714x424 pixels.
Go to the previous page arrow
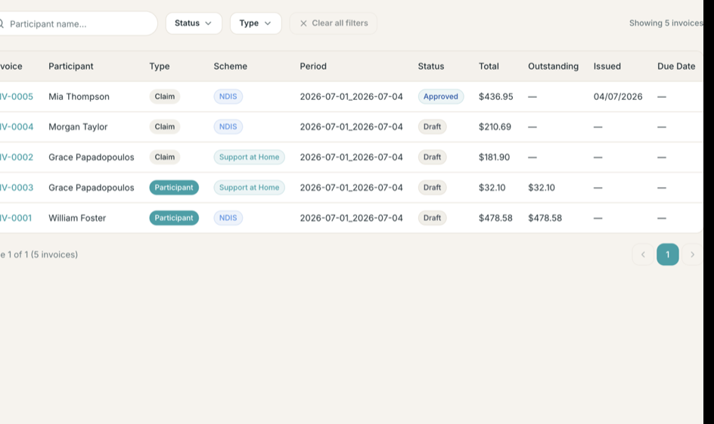point(643,254)
